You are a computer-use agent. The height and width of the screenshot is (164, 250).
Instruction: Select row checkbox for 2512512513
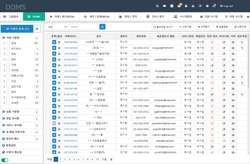(x=48, y=106)
